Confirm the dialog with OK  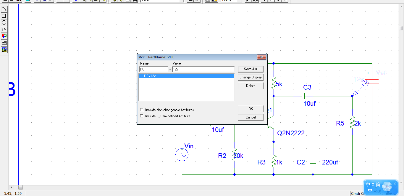coord(251,109)
